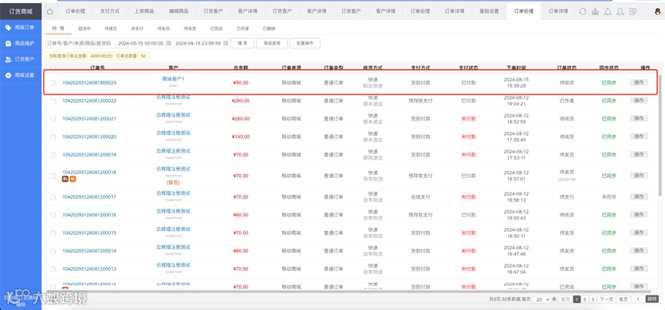Open order link 1042029312408150023
Image resolution: width=665 pixels, height=310 pixels.
coord(89,83)
